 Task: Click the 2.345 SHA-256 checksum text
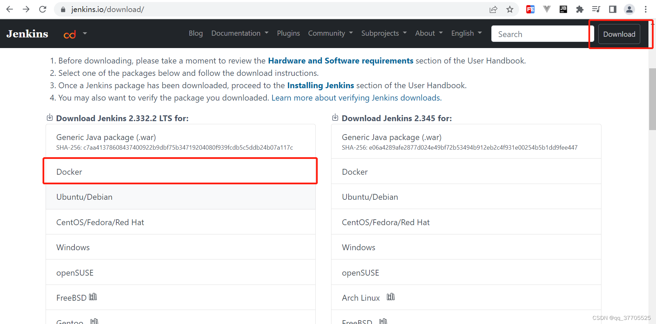click(460, 148)
